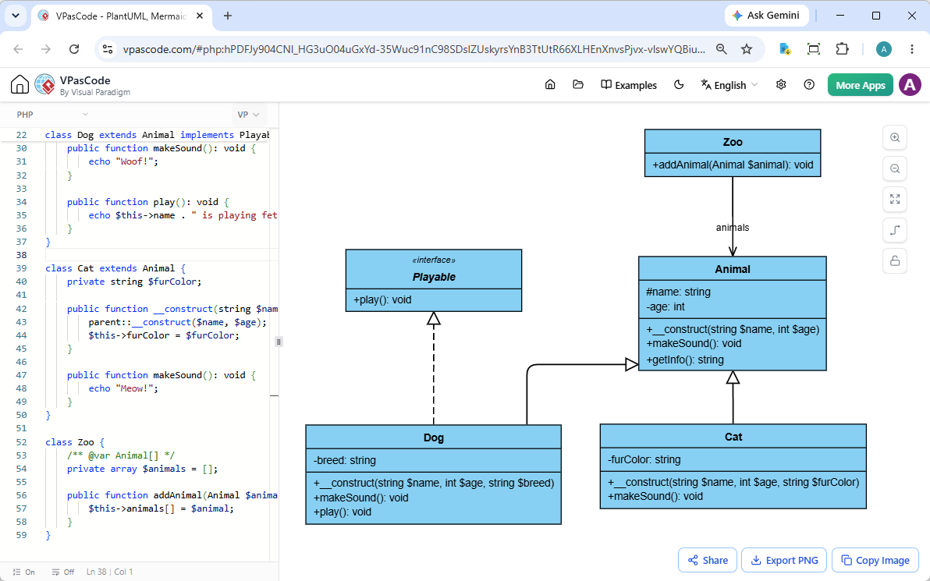Image resolution: width=930 pixels, height=581 pixels.
Task: Change the connector routing style
Action: coord(895,230)
